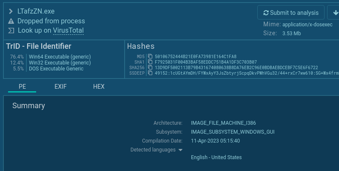Click the file name LTafzZN.exe
Viewport: 339px width, 171px height.
coord(36,11)
